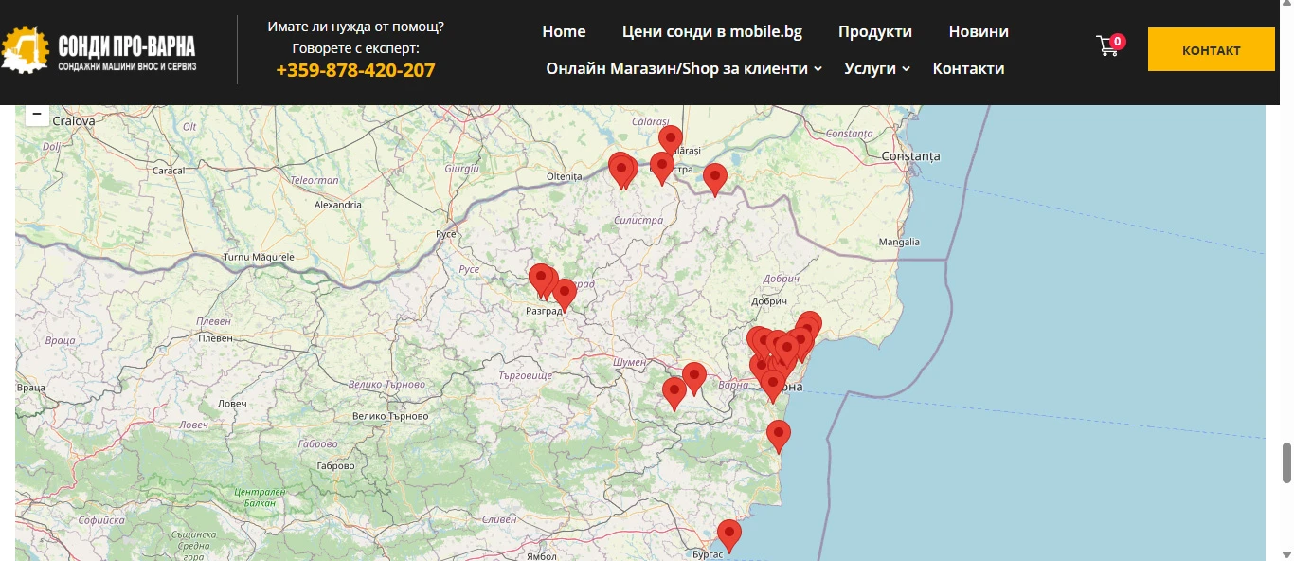This screenshot has height=561, width=1294.
Task: Zoom out the map with minus button
Action: [36, 114]
